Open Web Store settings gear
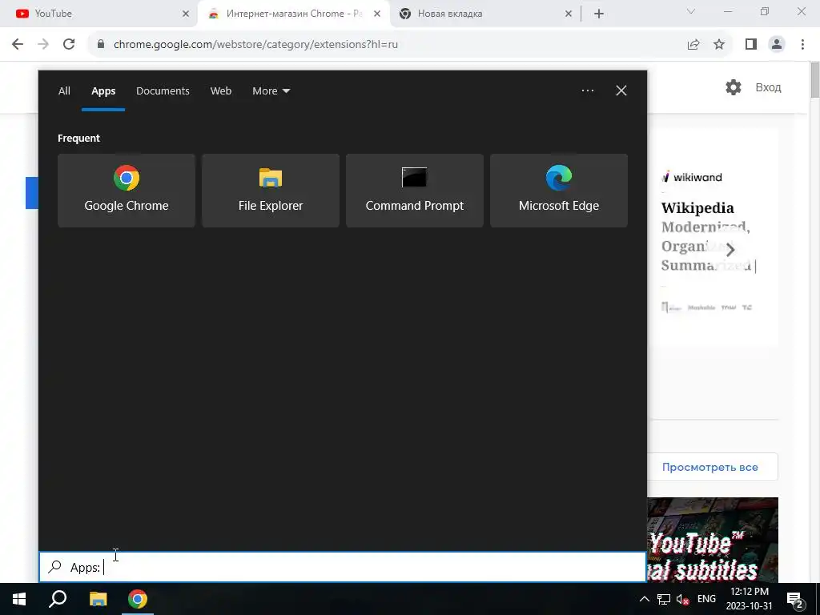 coord(734,87)
